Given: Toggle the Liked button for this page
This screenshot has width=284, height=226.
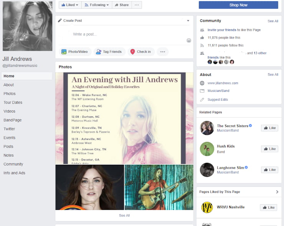Looking at the screenshot, I should pyautogui.click(x=69, y=5).
